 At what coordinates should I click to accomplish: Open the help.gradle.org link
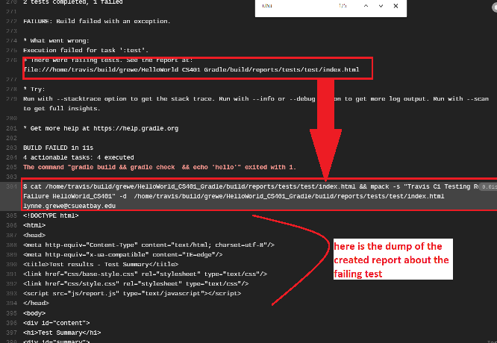point(142,128)
